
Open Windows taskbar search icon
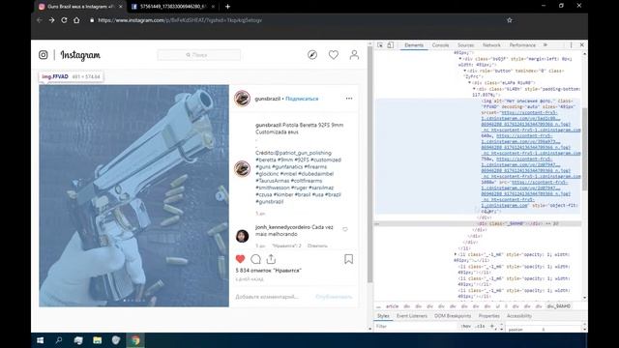(59, 340)
